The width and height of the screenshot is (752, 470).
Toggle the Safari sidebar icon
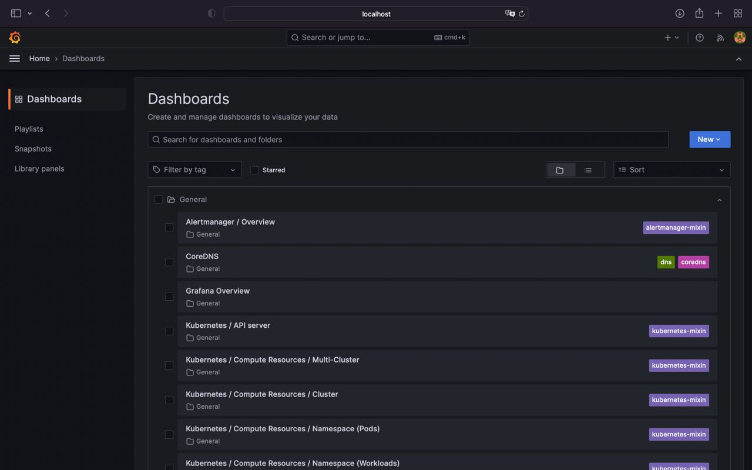(16, 13)
